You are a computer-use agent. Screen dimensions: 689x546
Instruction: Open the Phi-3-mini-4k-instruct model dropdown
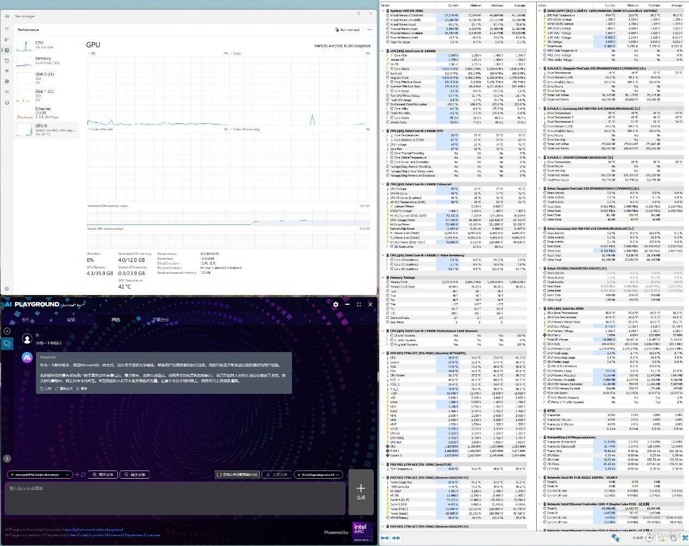[x=40, y=474]
